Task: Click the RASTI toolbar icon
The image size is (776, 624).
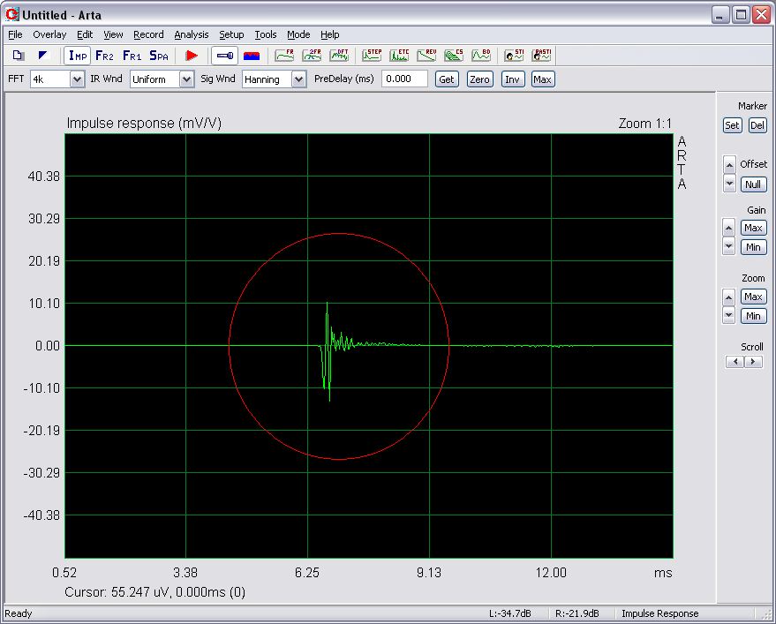Action: click(541, 56)
